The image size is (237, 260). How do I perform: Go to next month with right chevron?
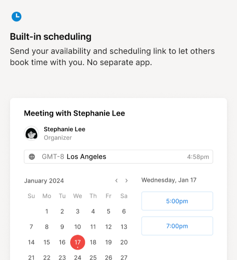coord(126,181)
